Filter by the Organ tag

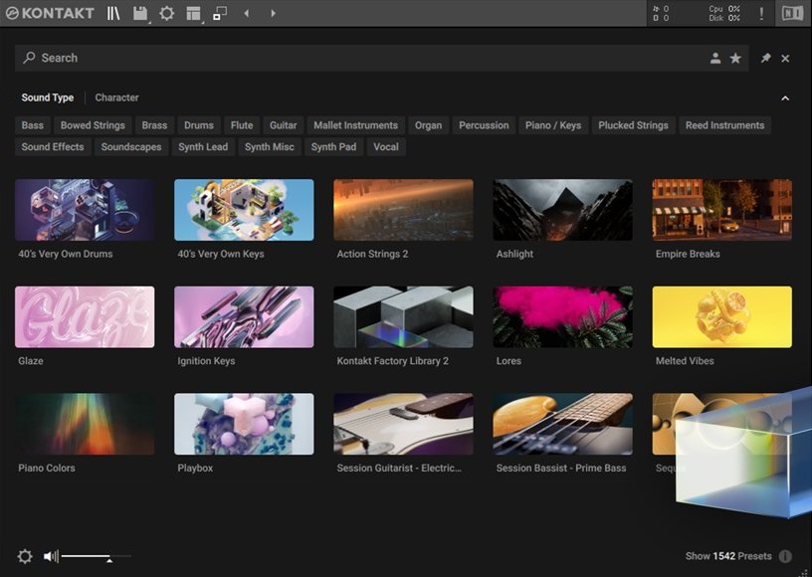click(x=428, y=125)
